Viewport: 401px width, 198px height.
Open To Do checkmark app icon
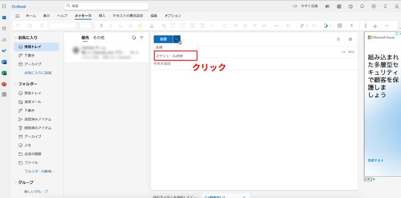(4, 51)
